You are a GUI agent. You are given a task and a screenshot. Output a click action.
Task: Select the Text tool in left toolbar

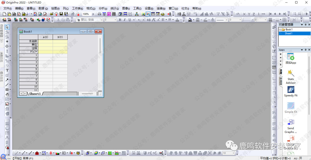tap(7, 70)
